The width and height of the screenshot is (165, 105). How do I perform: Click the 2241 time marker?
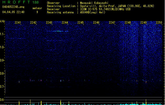click(18, 23)
